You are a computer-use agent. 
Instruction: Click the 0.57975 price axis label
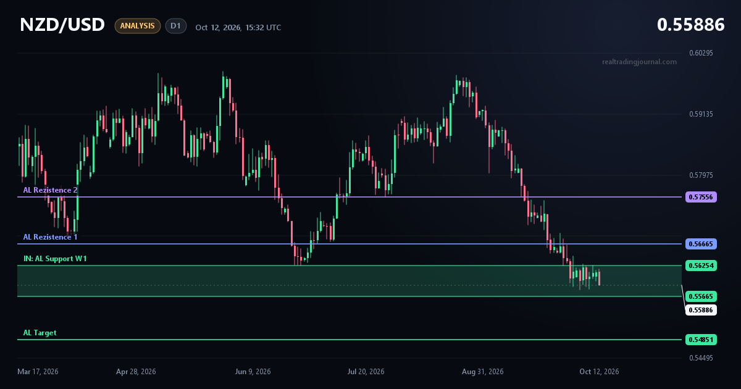click(x=701, y=175)
